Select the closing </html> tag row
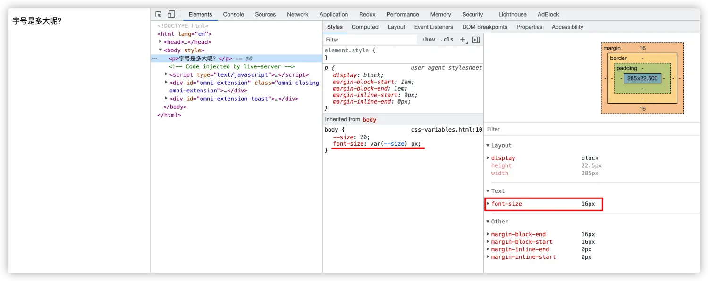 (x=169, y=115)
